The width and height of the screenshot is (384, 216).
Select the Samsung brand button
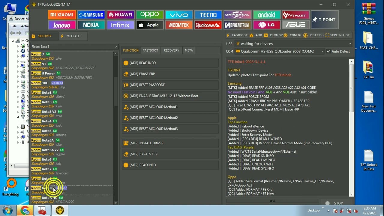(x=91, y=15)
